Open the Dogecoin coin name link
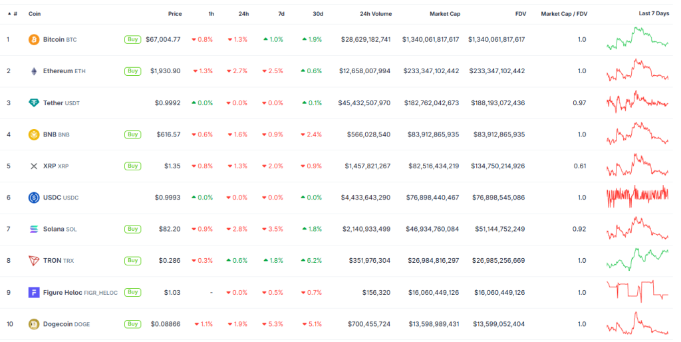The height and width of the screenshot is (342, 681). pos(57,324)
